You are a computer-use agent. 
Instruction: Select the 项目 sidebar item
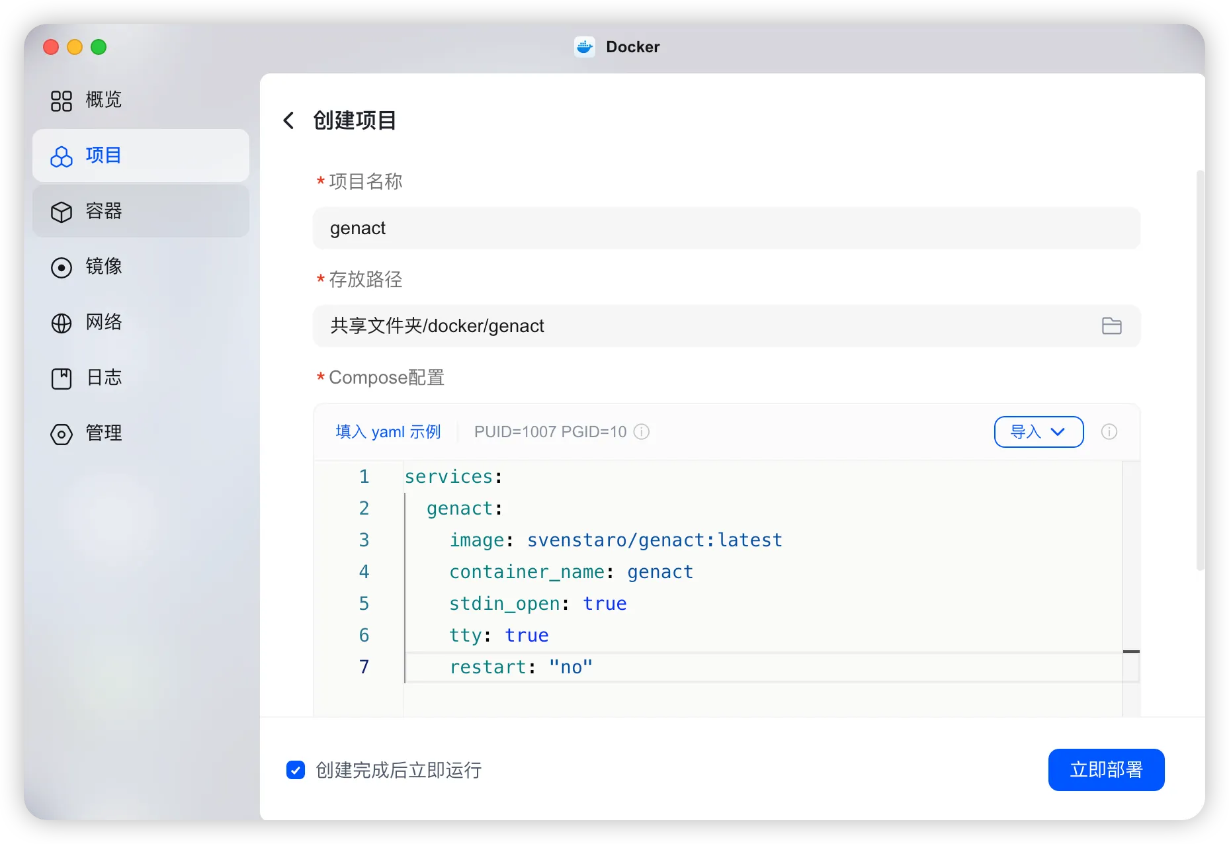[x=140, y=155]
